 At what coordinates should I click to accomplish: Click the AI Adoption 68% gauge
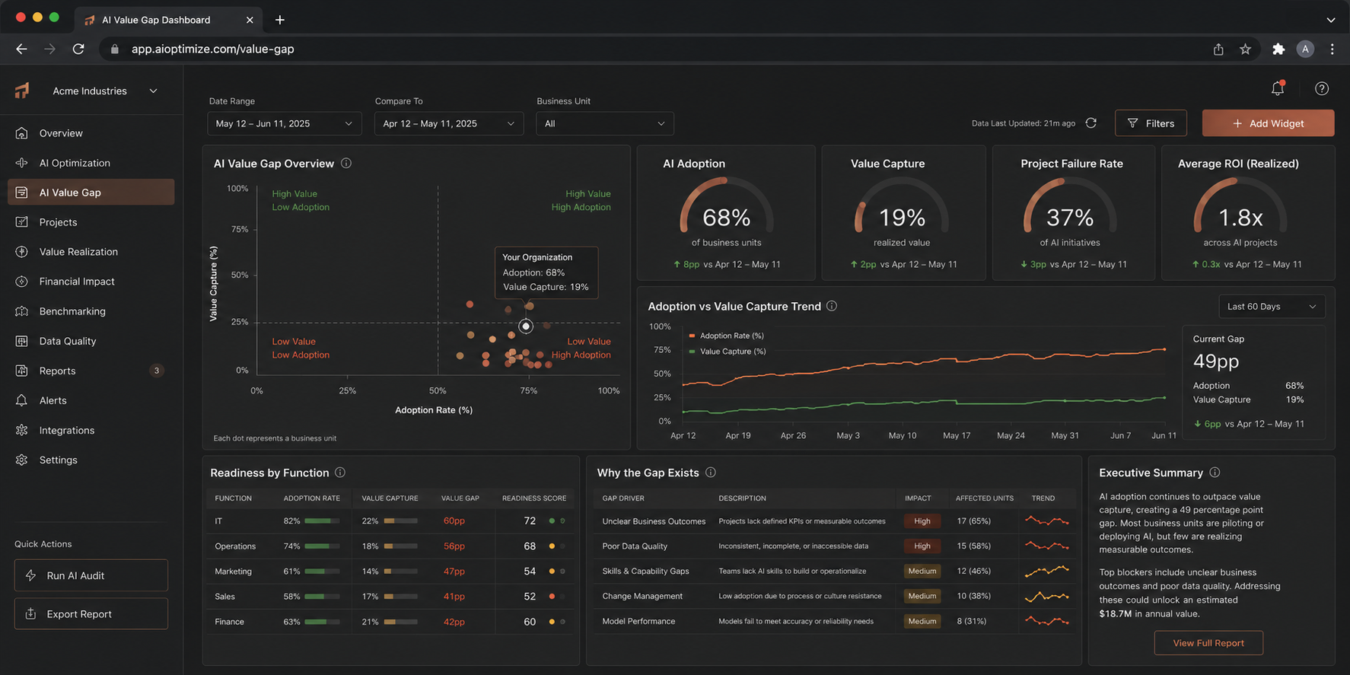[x=727, y=207]
